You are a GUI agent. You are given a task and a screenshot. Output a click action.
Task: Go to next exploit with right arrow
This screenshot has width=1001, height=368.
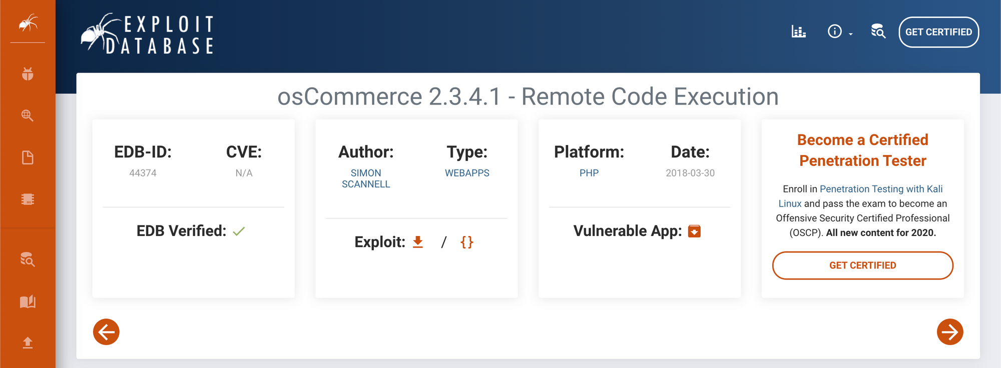[x=949, y=332]
